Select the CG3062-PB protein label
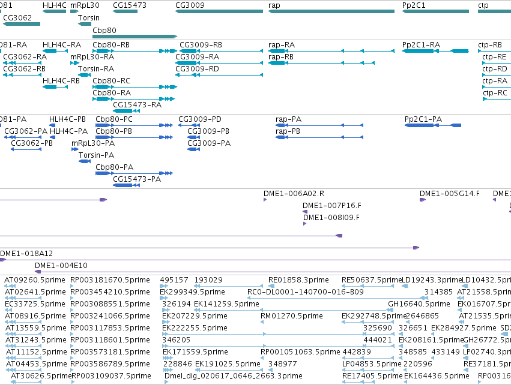This screenshot has height=385, width=511. pyautogui.click(x=32, y=143)
